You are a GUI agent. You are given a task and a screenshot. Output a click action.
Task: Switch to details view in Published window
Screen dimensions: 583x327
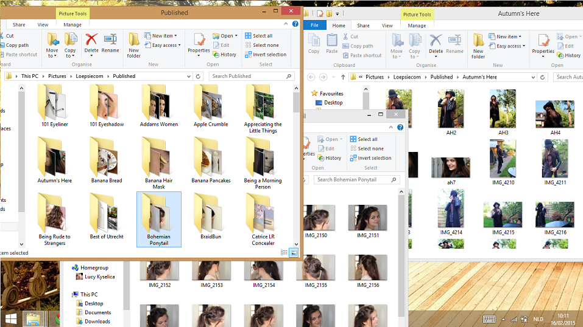284,253
